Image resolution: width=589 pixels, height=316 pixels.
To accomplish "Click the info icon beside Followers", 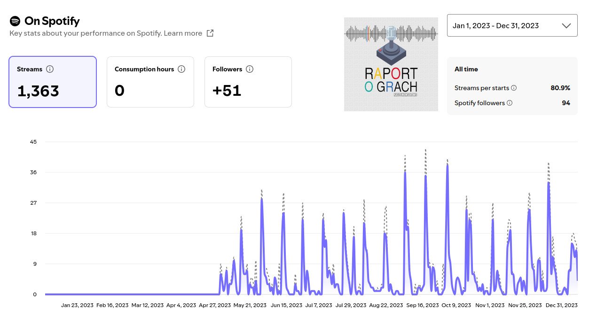I will (250, 69).
